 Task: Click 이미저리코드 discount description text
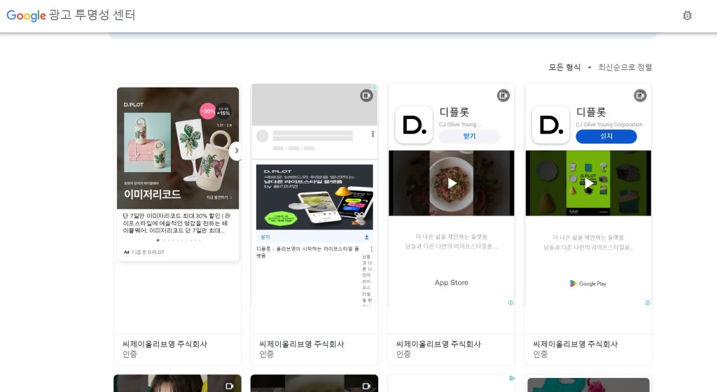point(176,223)
